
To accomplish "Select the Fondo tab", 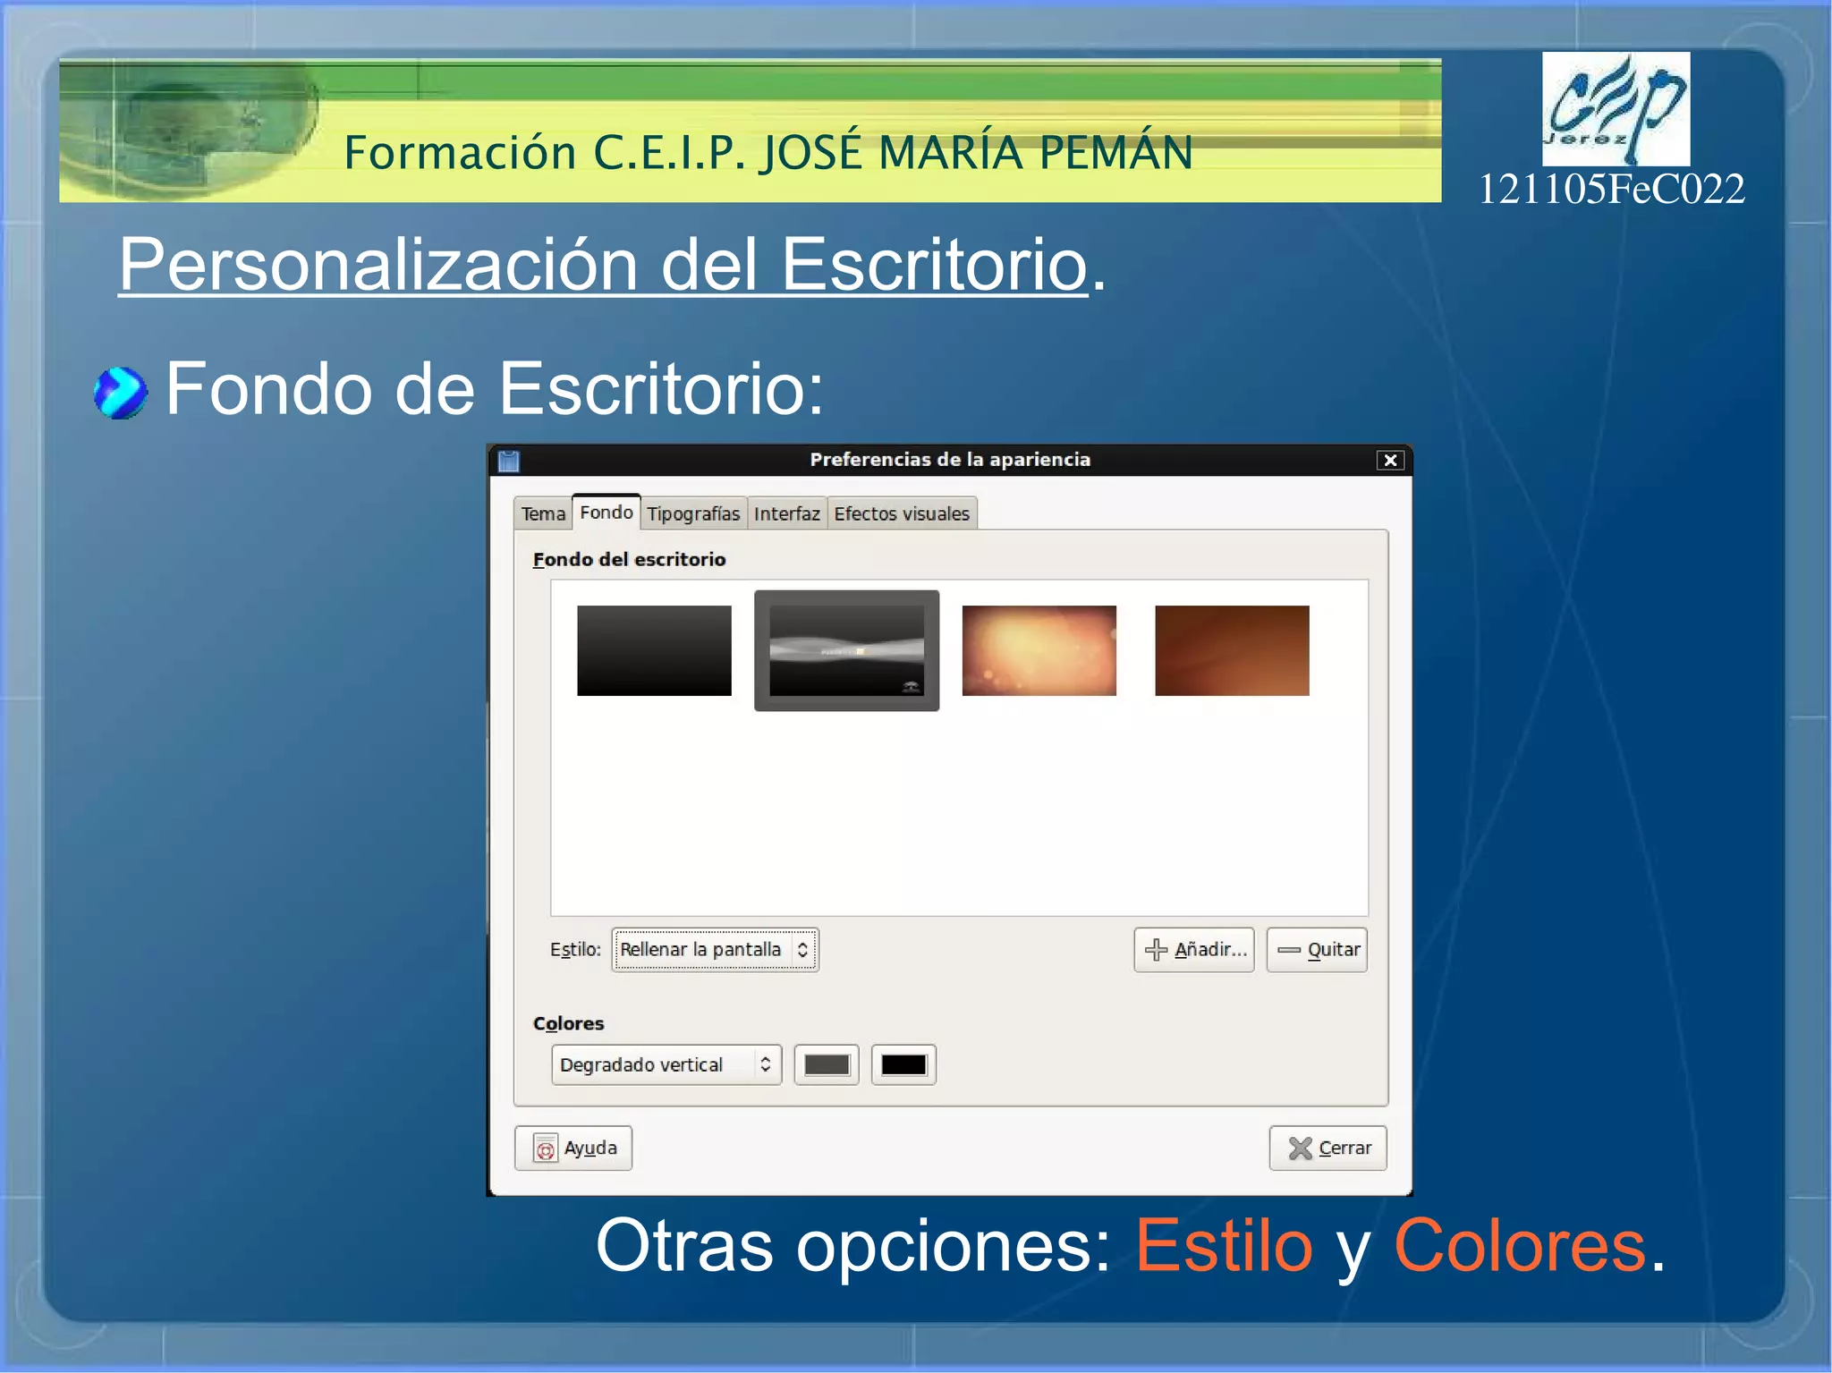I will 606,512.
